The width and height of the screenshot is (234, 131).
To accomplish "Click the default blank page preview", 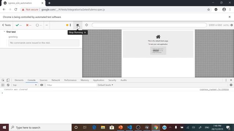I will coord(158,44).
